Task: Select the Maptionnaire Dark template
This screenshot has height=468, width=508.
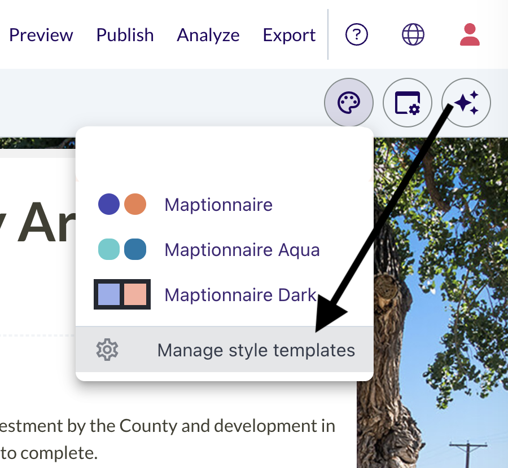Action: coord(224,294)
